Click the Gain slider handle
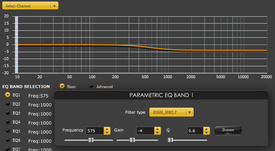 point(132,140)
